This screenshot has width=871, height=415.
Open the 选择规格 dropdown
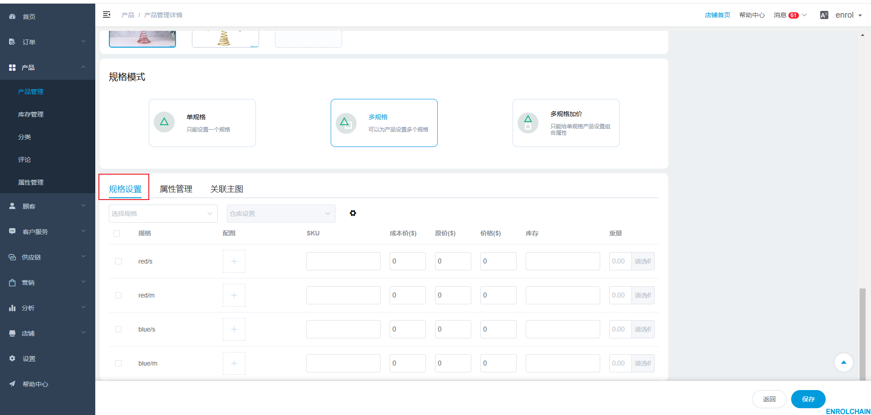point(163,214)
